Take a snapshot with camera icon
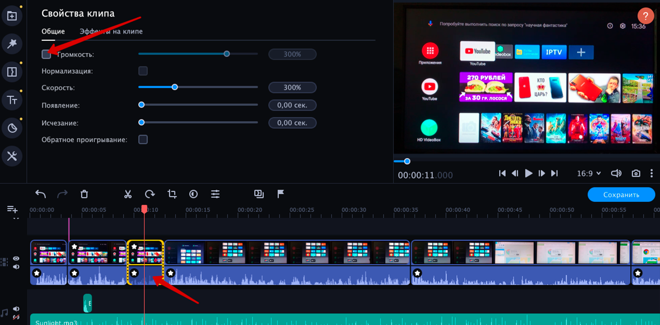 (636, 174)
